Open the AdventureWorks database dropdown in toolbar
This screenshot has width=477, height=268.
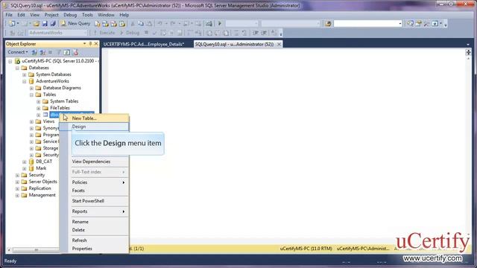(85, 33)
